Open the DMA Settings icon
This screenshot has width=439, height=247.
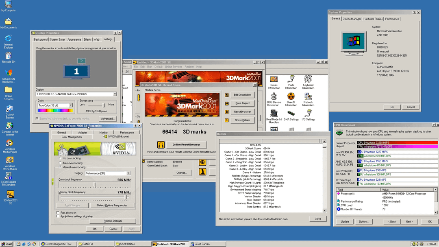click(291, 114)
